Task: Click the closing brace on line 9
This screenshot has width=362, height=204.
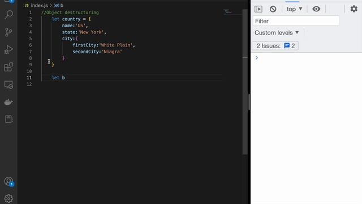Action: pos(53,65)
